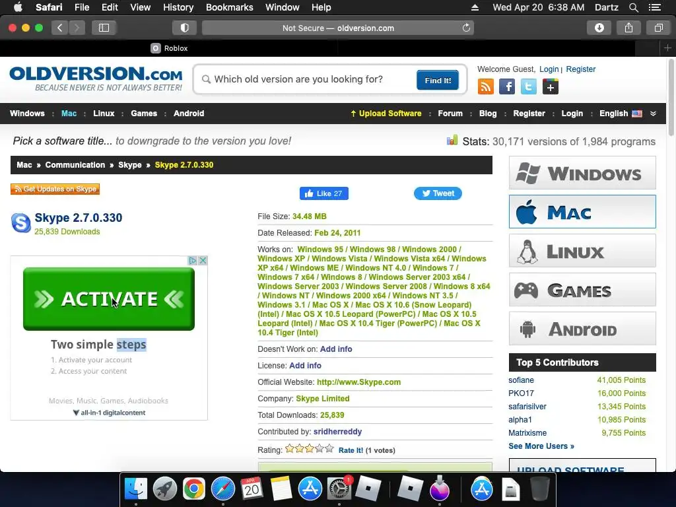Click the Like 27 button
The width and height of the screenshot is (676, 507).
(x=323, y=193)
